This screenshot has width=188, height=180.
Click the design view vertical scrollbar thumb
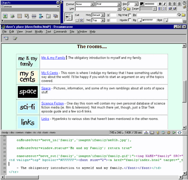[x=184, y=92]
